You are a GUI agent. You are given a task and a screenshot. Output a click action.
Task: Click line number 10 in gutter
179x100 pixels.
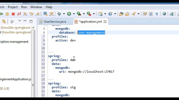click(43, 48)
